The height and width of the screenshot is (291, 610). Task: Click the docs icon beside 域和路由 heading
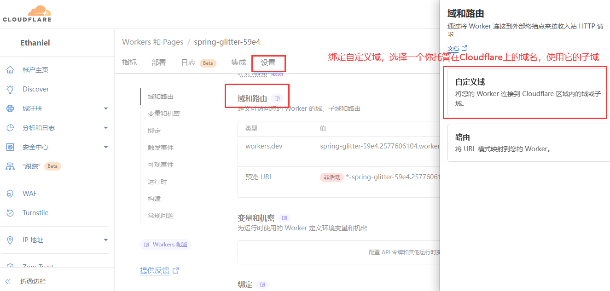[x=277, y=98]
